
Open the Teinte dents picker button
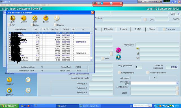(x=177, y=88)
